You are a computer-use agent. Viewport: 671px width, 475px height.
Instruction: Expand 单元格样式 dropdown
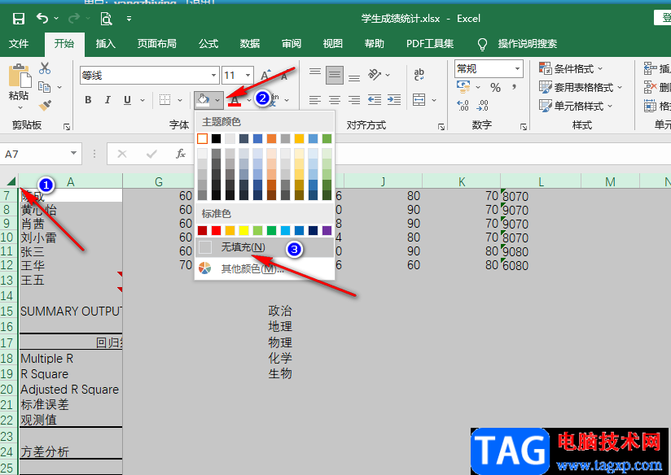[x=610, y=106]
